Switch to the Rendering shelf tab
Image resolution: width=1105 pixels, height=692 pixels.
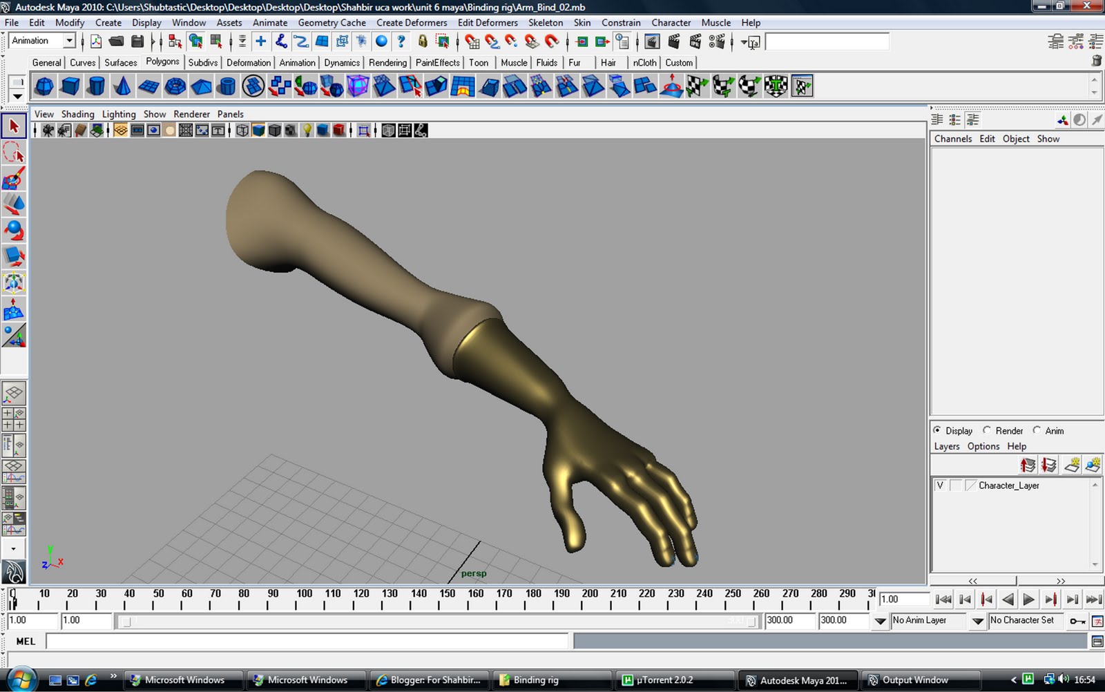387,62
